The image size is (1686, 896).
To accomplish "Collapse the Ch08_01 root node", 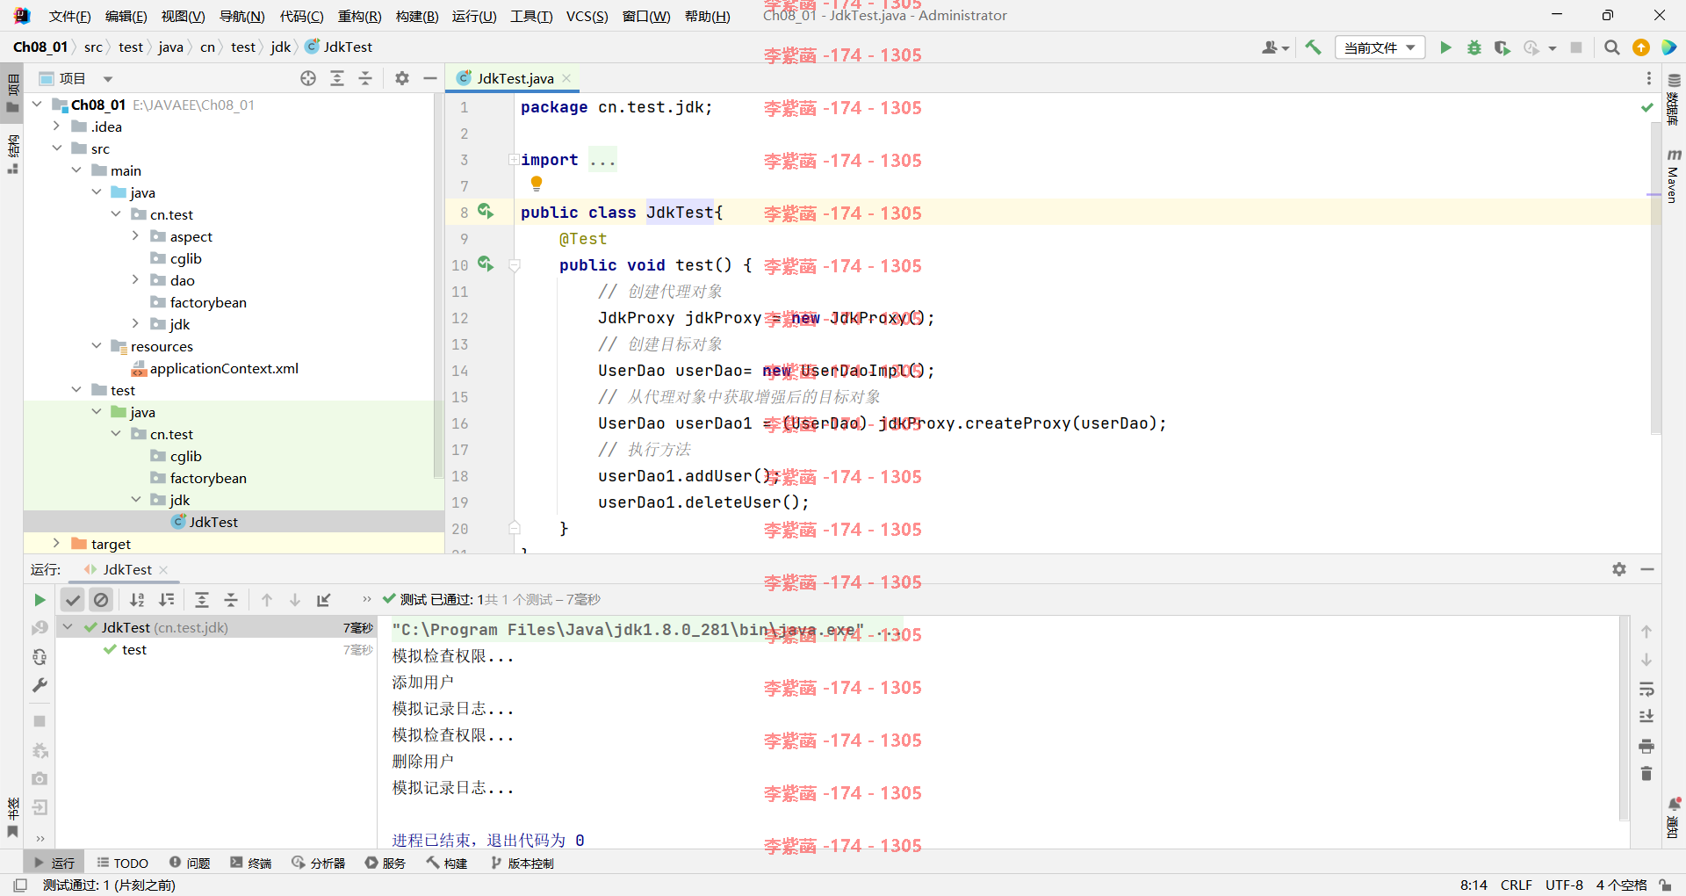I will click(37, 105).
